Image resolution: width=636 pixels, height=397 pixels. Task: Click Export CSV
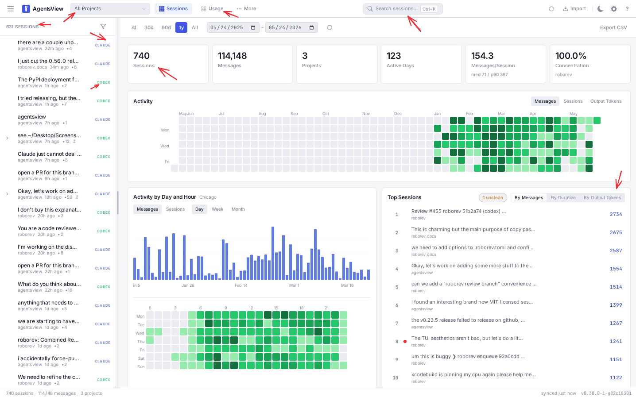[x=613, y=27]
